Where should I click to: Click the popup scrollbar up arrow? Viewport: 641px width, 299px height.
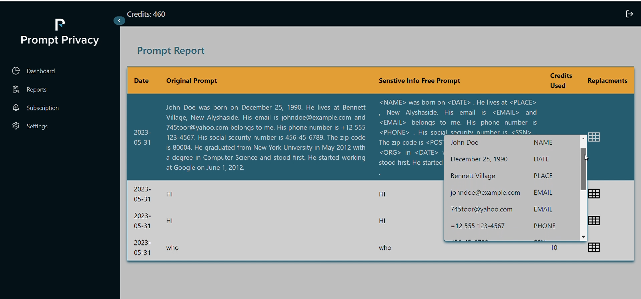pyautogui.click(x=584, y=139)
